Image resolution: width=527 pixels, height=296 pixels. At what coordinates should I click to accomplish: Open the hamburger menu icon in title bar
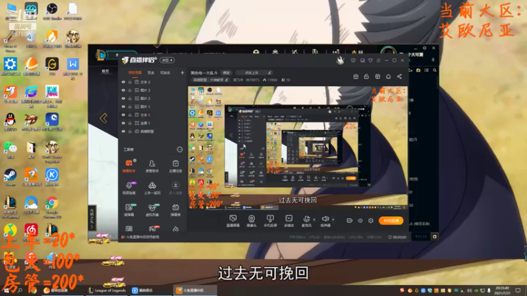[378, 61]
